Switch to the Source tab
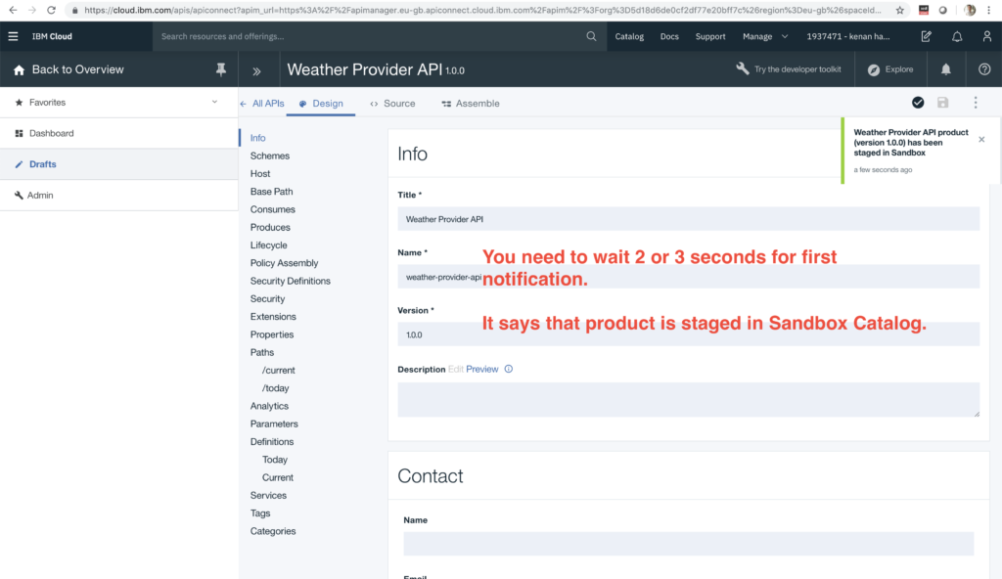This screenshot has height=579, width=1002. click(392, 104)
